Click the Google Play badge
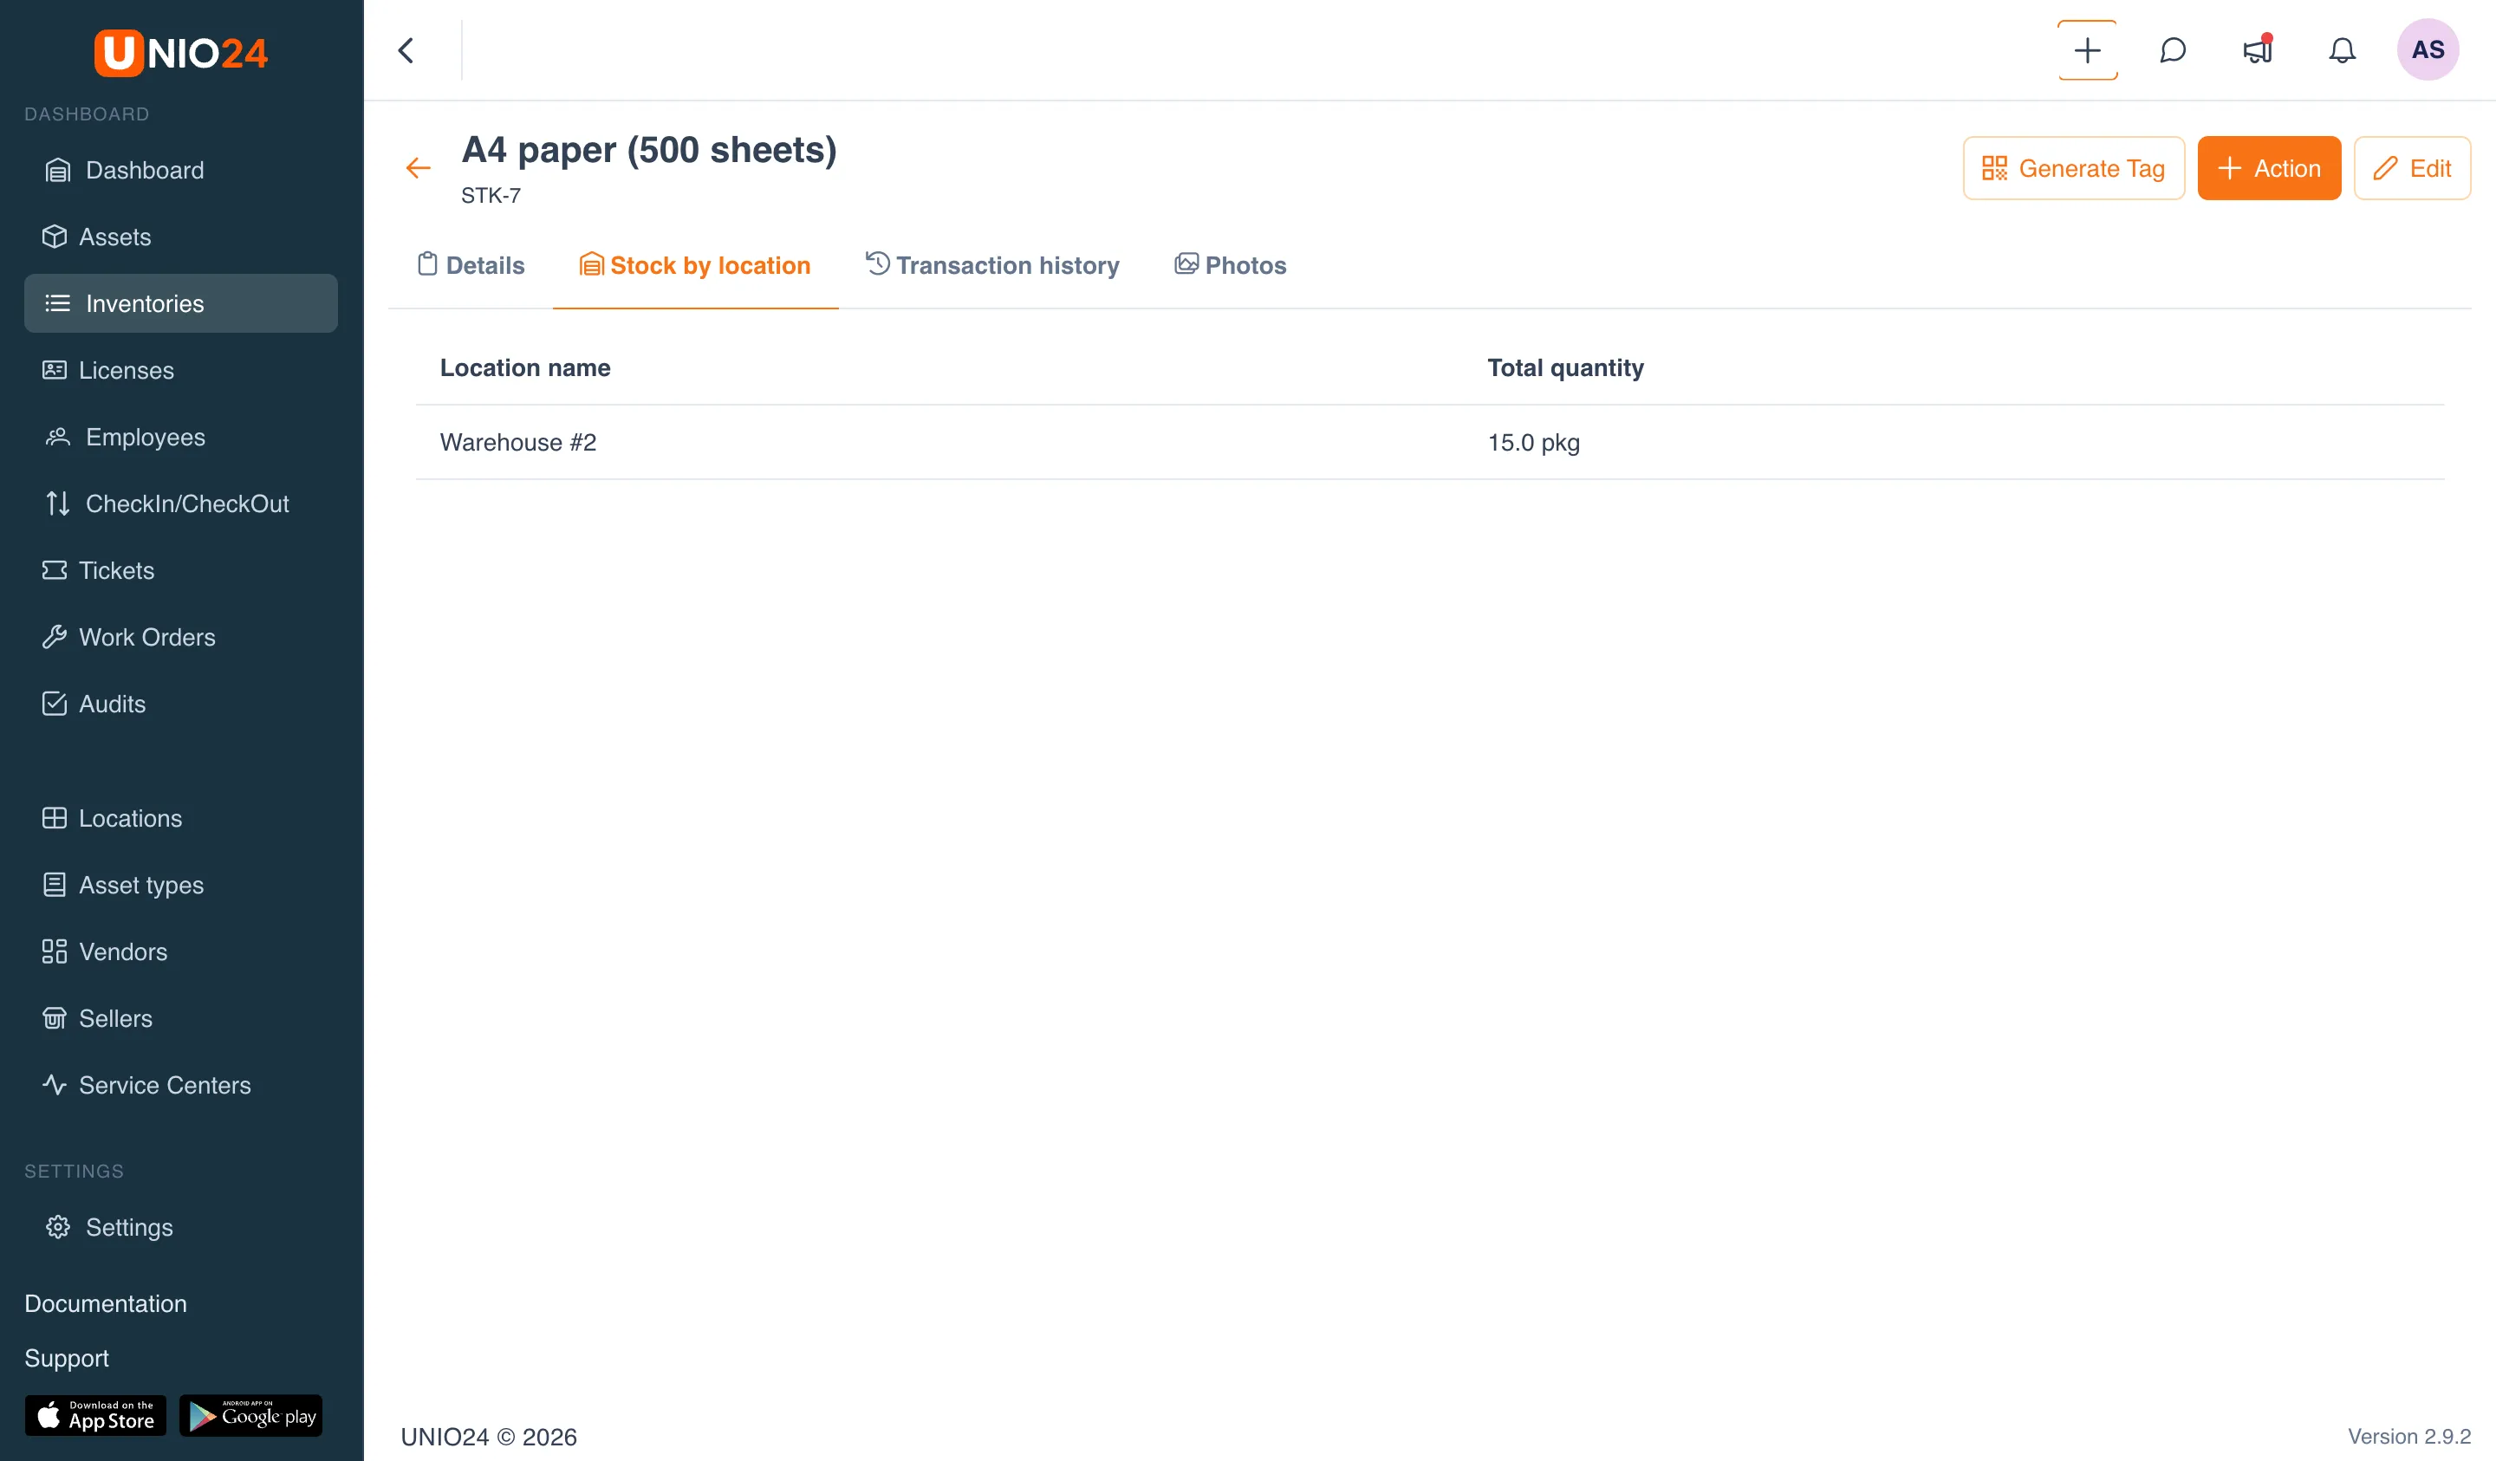This screenshot has height=1461, width=2496. point(250,1415)
